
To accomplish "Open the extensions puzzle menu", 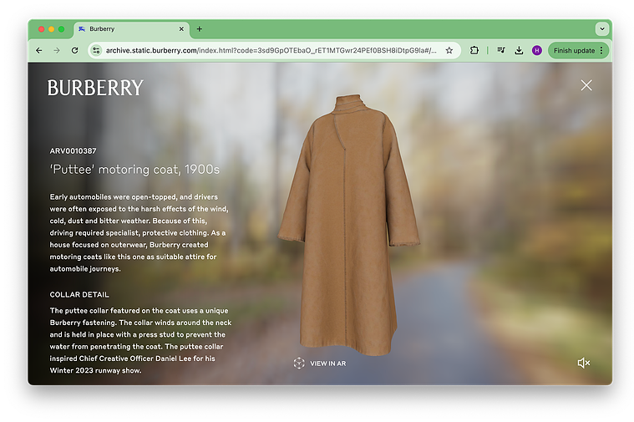I will click(474, 51).
